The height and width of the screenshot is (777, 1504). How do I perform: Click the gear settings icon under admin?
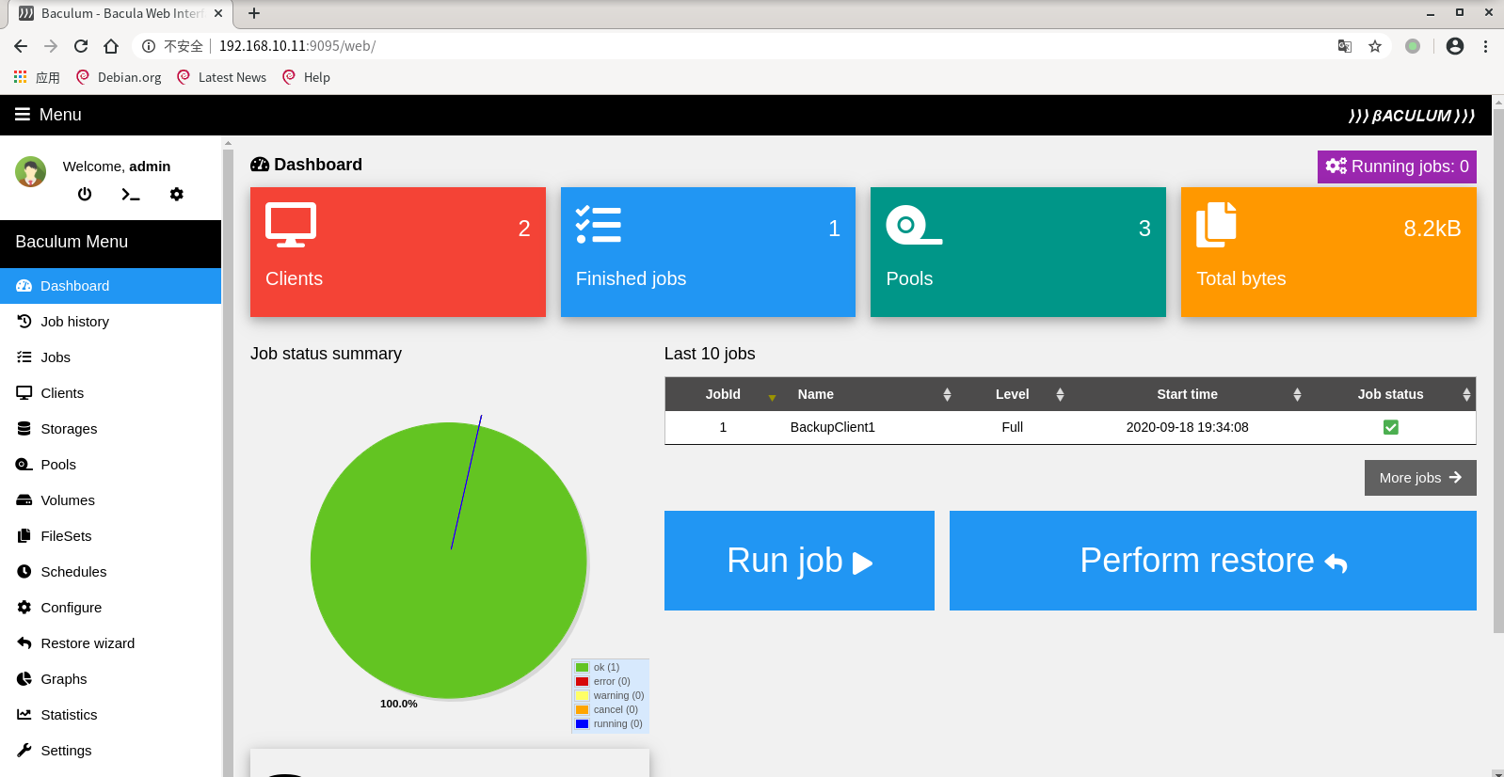176,194
